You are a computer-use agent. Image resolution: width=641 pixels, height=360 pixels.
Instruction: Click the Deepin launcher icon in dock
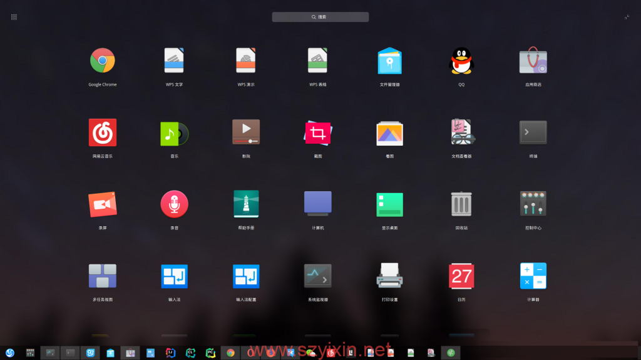(x=10, y=352)
